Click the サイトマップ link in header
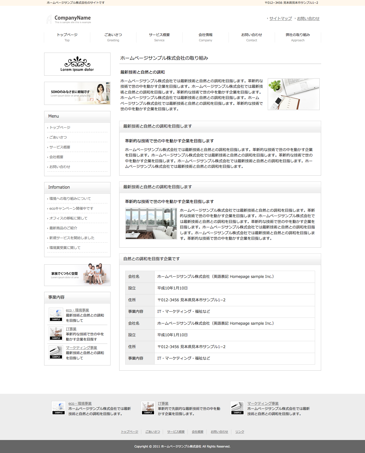Screen dimensions: 365x453 (280, 18)
